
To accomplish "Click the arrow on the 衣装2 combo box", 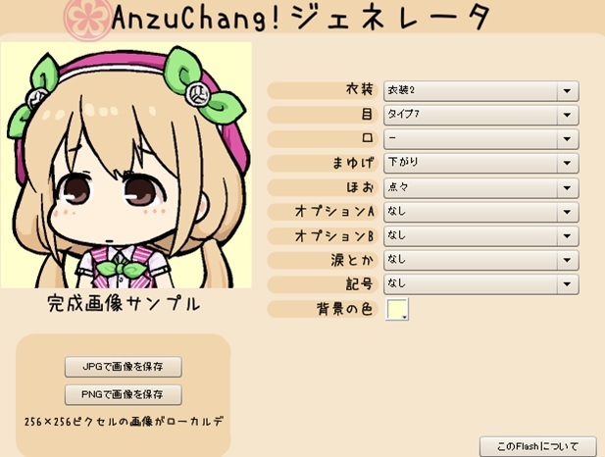I will pyautogui.click(x=567, y=91).
